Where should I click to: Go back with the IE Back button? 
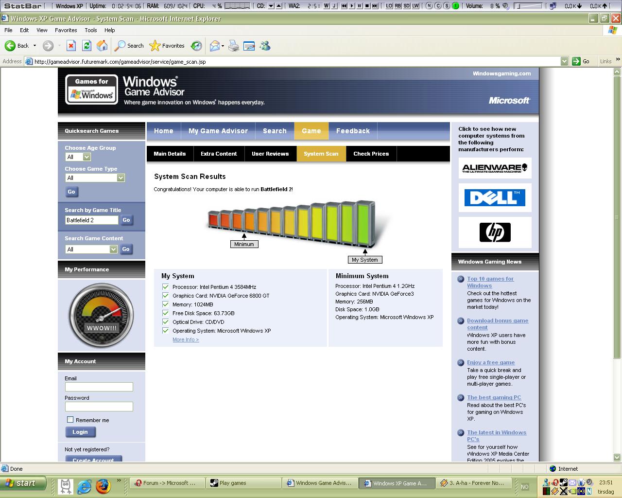[17, 46]
